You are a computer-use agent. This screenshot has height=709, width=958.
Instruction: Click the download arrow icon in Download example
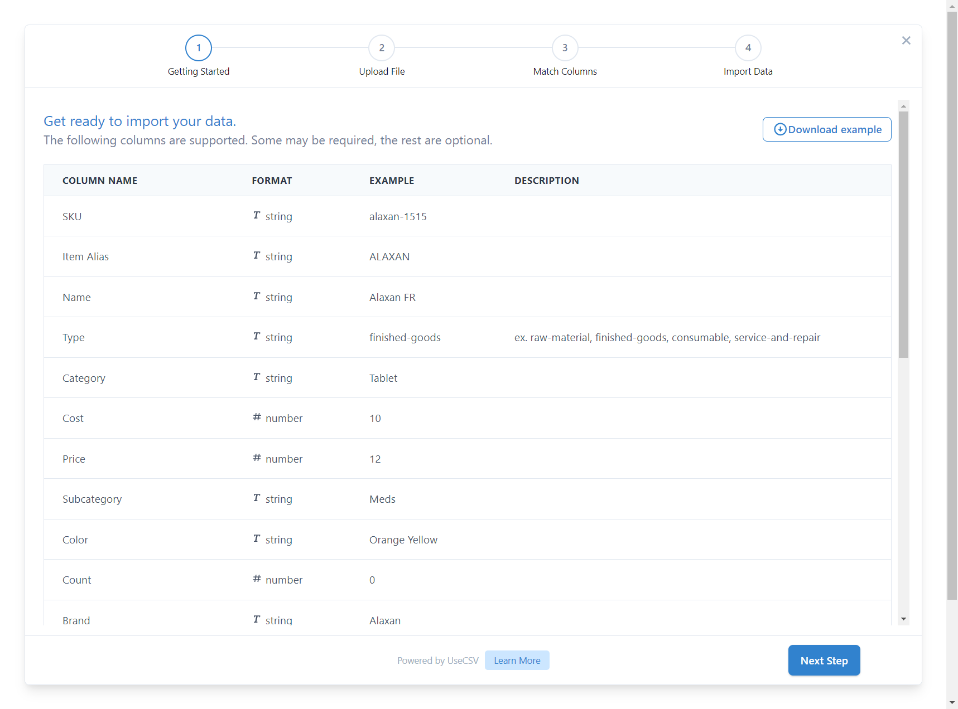coord(780,129)
